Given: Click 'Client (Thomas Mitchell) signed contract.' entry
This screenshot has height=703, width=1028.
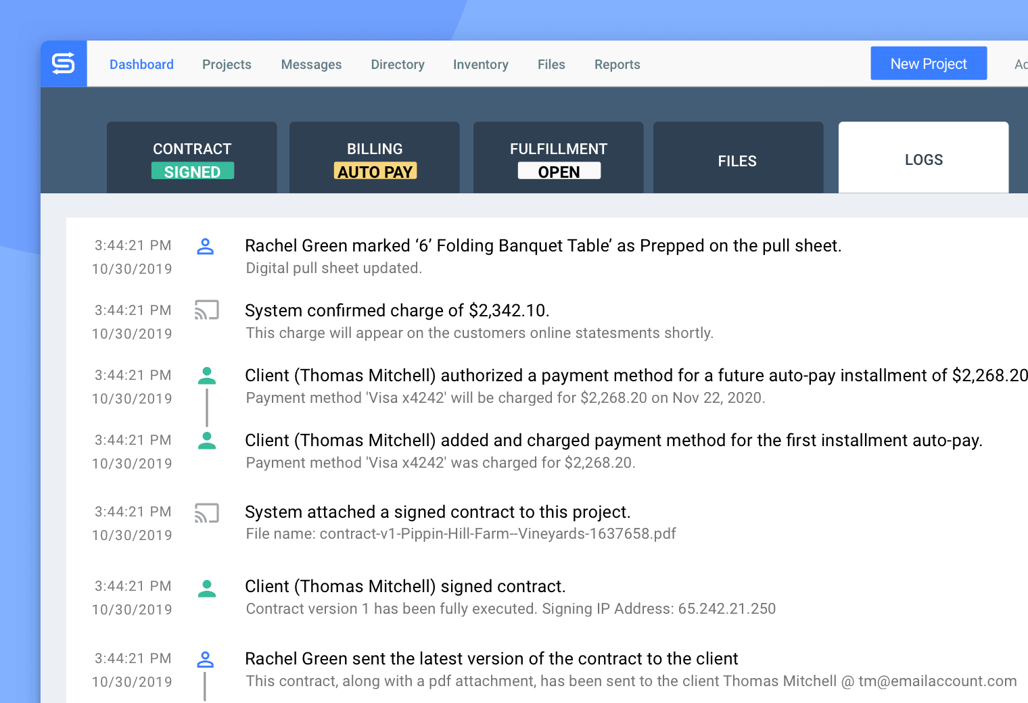Looking at the screenshot, I should click(x=405, y=587).
